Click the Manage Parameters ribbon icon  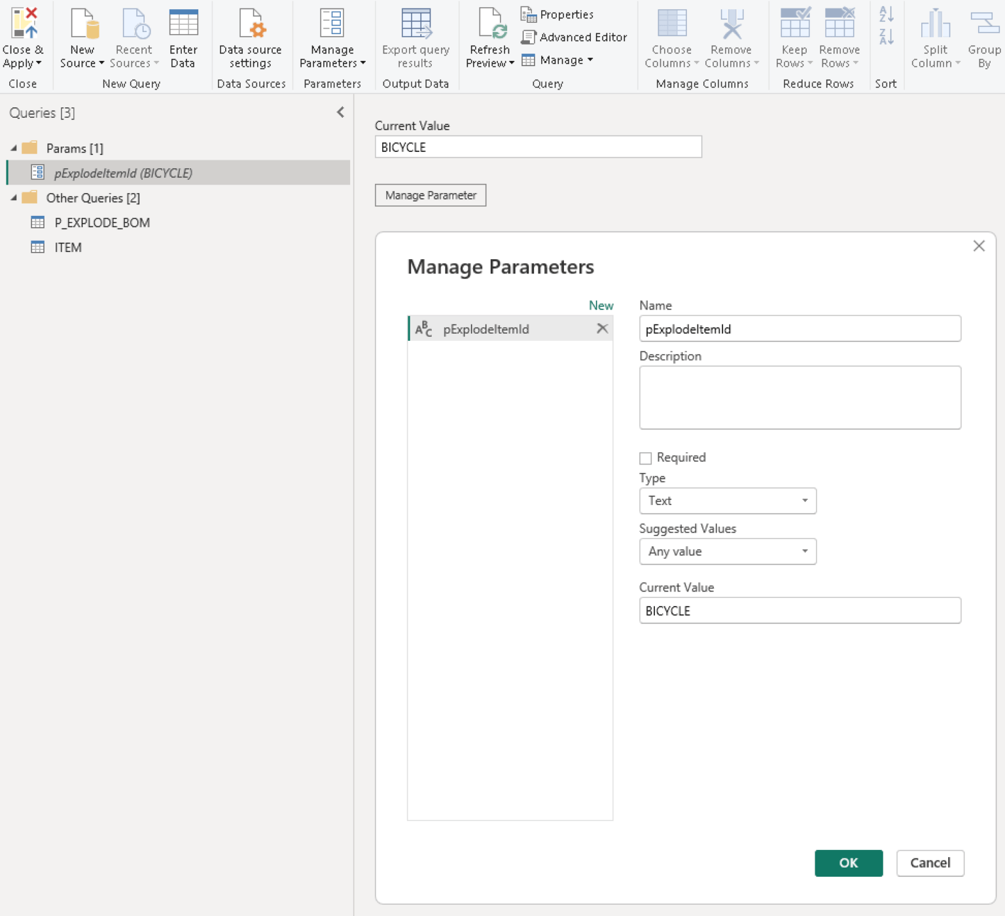click(332, 23)
